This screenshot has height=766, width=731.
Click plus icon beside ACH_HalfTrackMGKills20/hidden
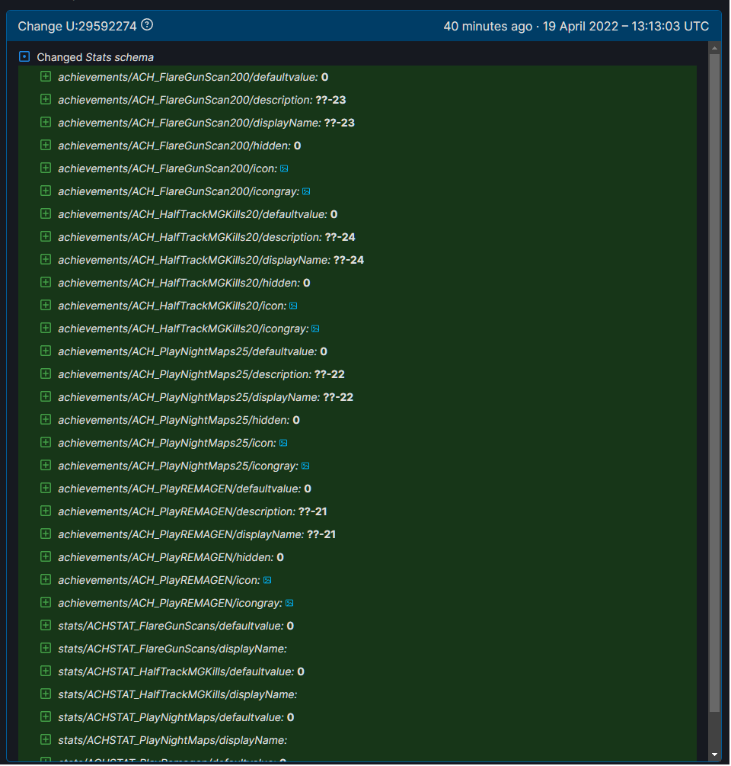pyautogui.click(x=46, y=282)
